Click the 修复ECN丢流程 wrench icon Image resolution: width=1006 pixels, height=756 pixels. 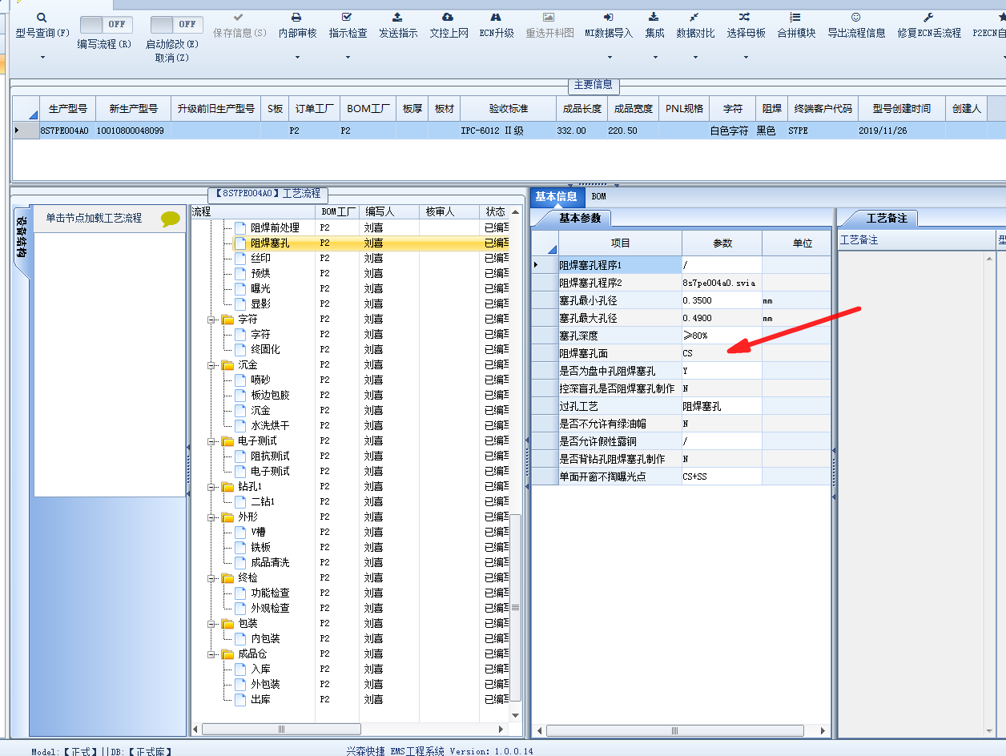pos(928,17)
